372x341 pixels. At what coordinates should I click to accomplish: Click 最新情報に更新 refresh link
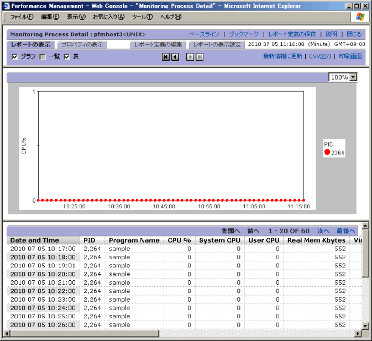(282, 56)
